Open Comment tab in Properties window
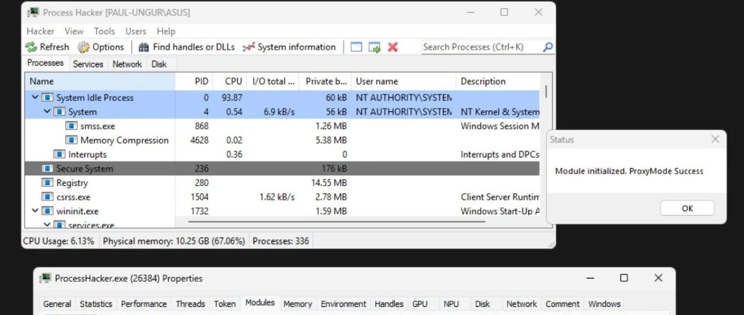 (562, 304)
